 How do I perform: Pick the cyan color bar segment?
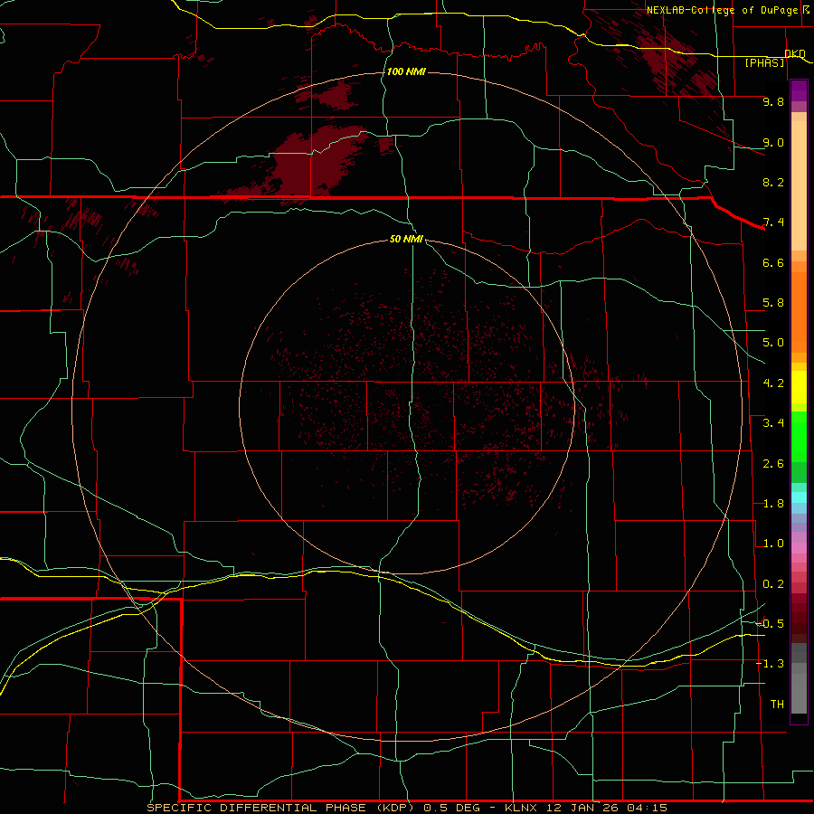pyautogui.click(x=799, y=497)
